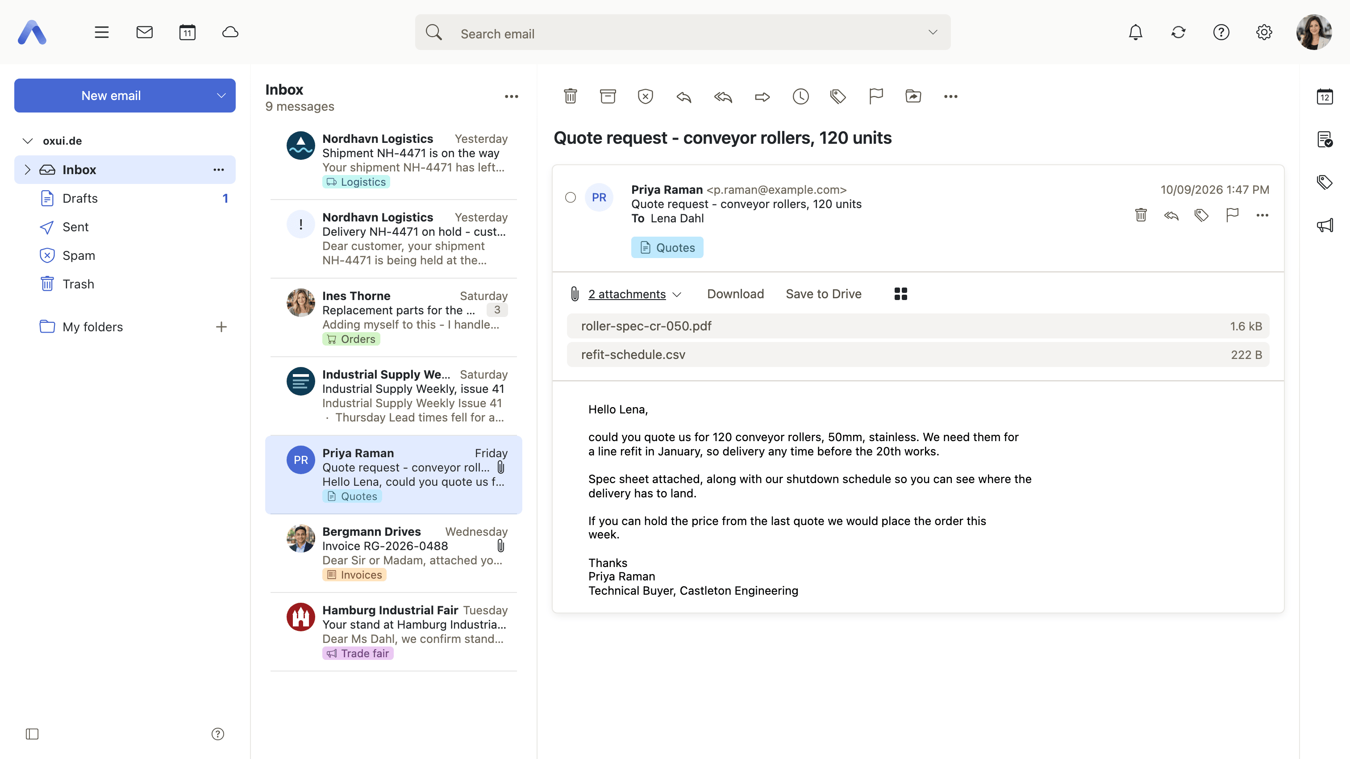Screen dimensions: 1350x759
Task: Flag the email from the top toolbar
Action: (x=876, y=96)
